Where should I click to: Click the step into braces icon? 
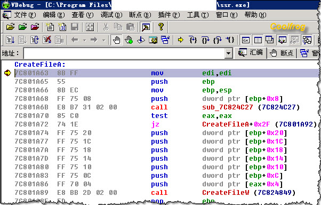pyautogui.click(x=193, y=40)
